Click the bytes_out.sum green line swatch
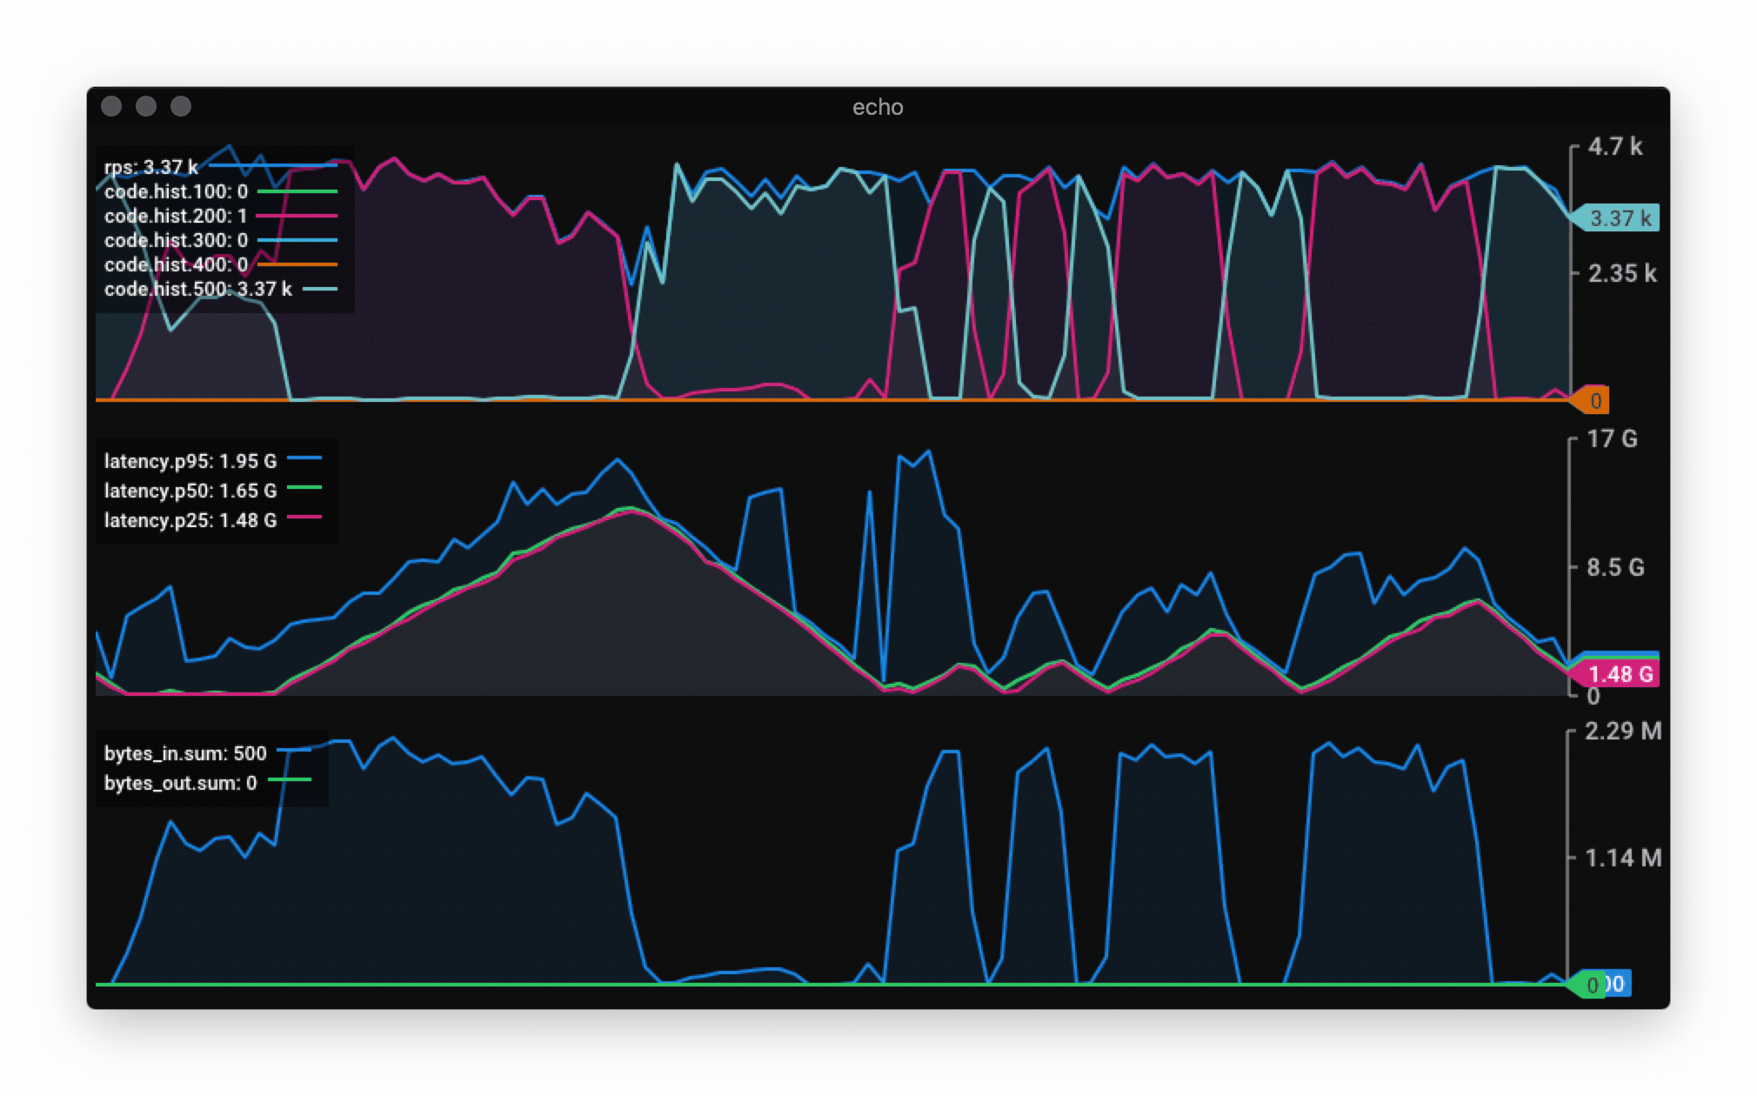The height and width of the screenshot is (1096, 1757). tap(290, 780)
